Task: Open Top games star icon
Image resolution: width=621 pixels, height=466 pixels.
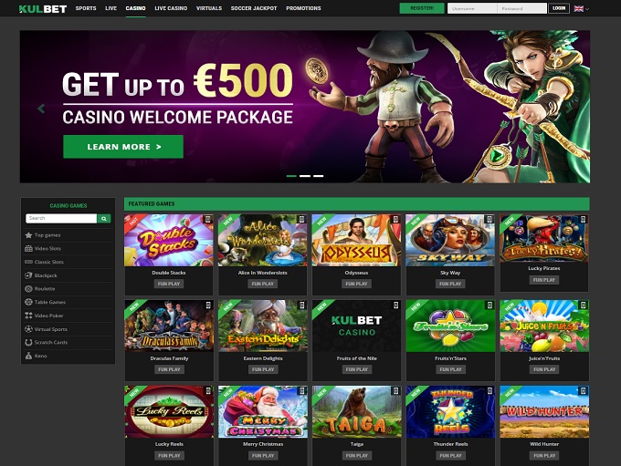Action: tap(28, 235)
